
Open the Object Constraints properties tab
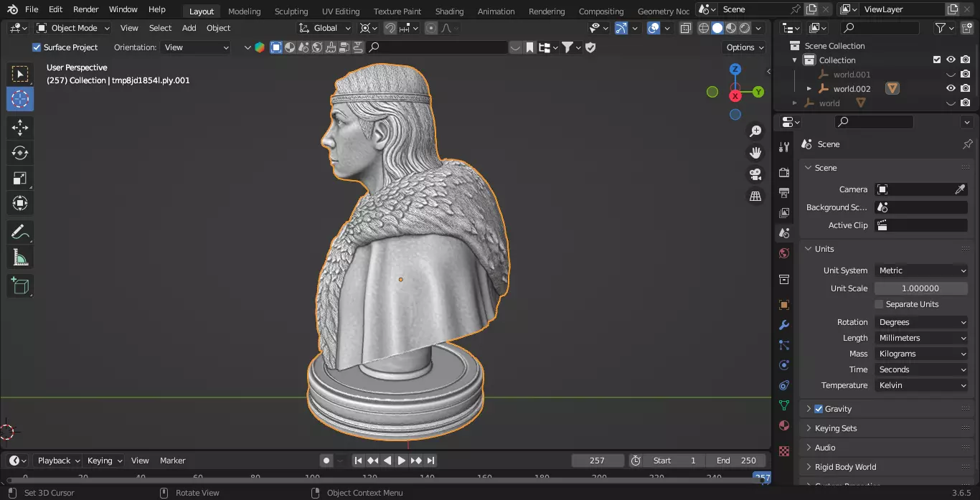[784, 385]
